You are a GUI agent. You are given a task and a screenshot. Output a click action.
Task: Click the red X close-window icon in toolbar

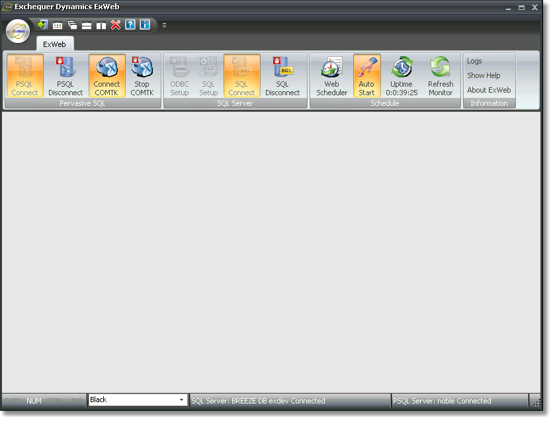(116, 25)
